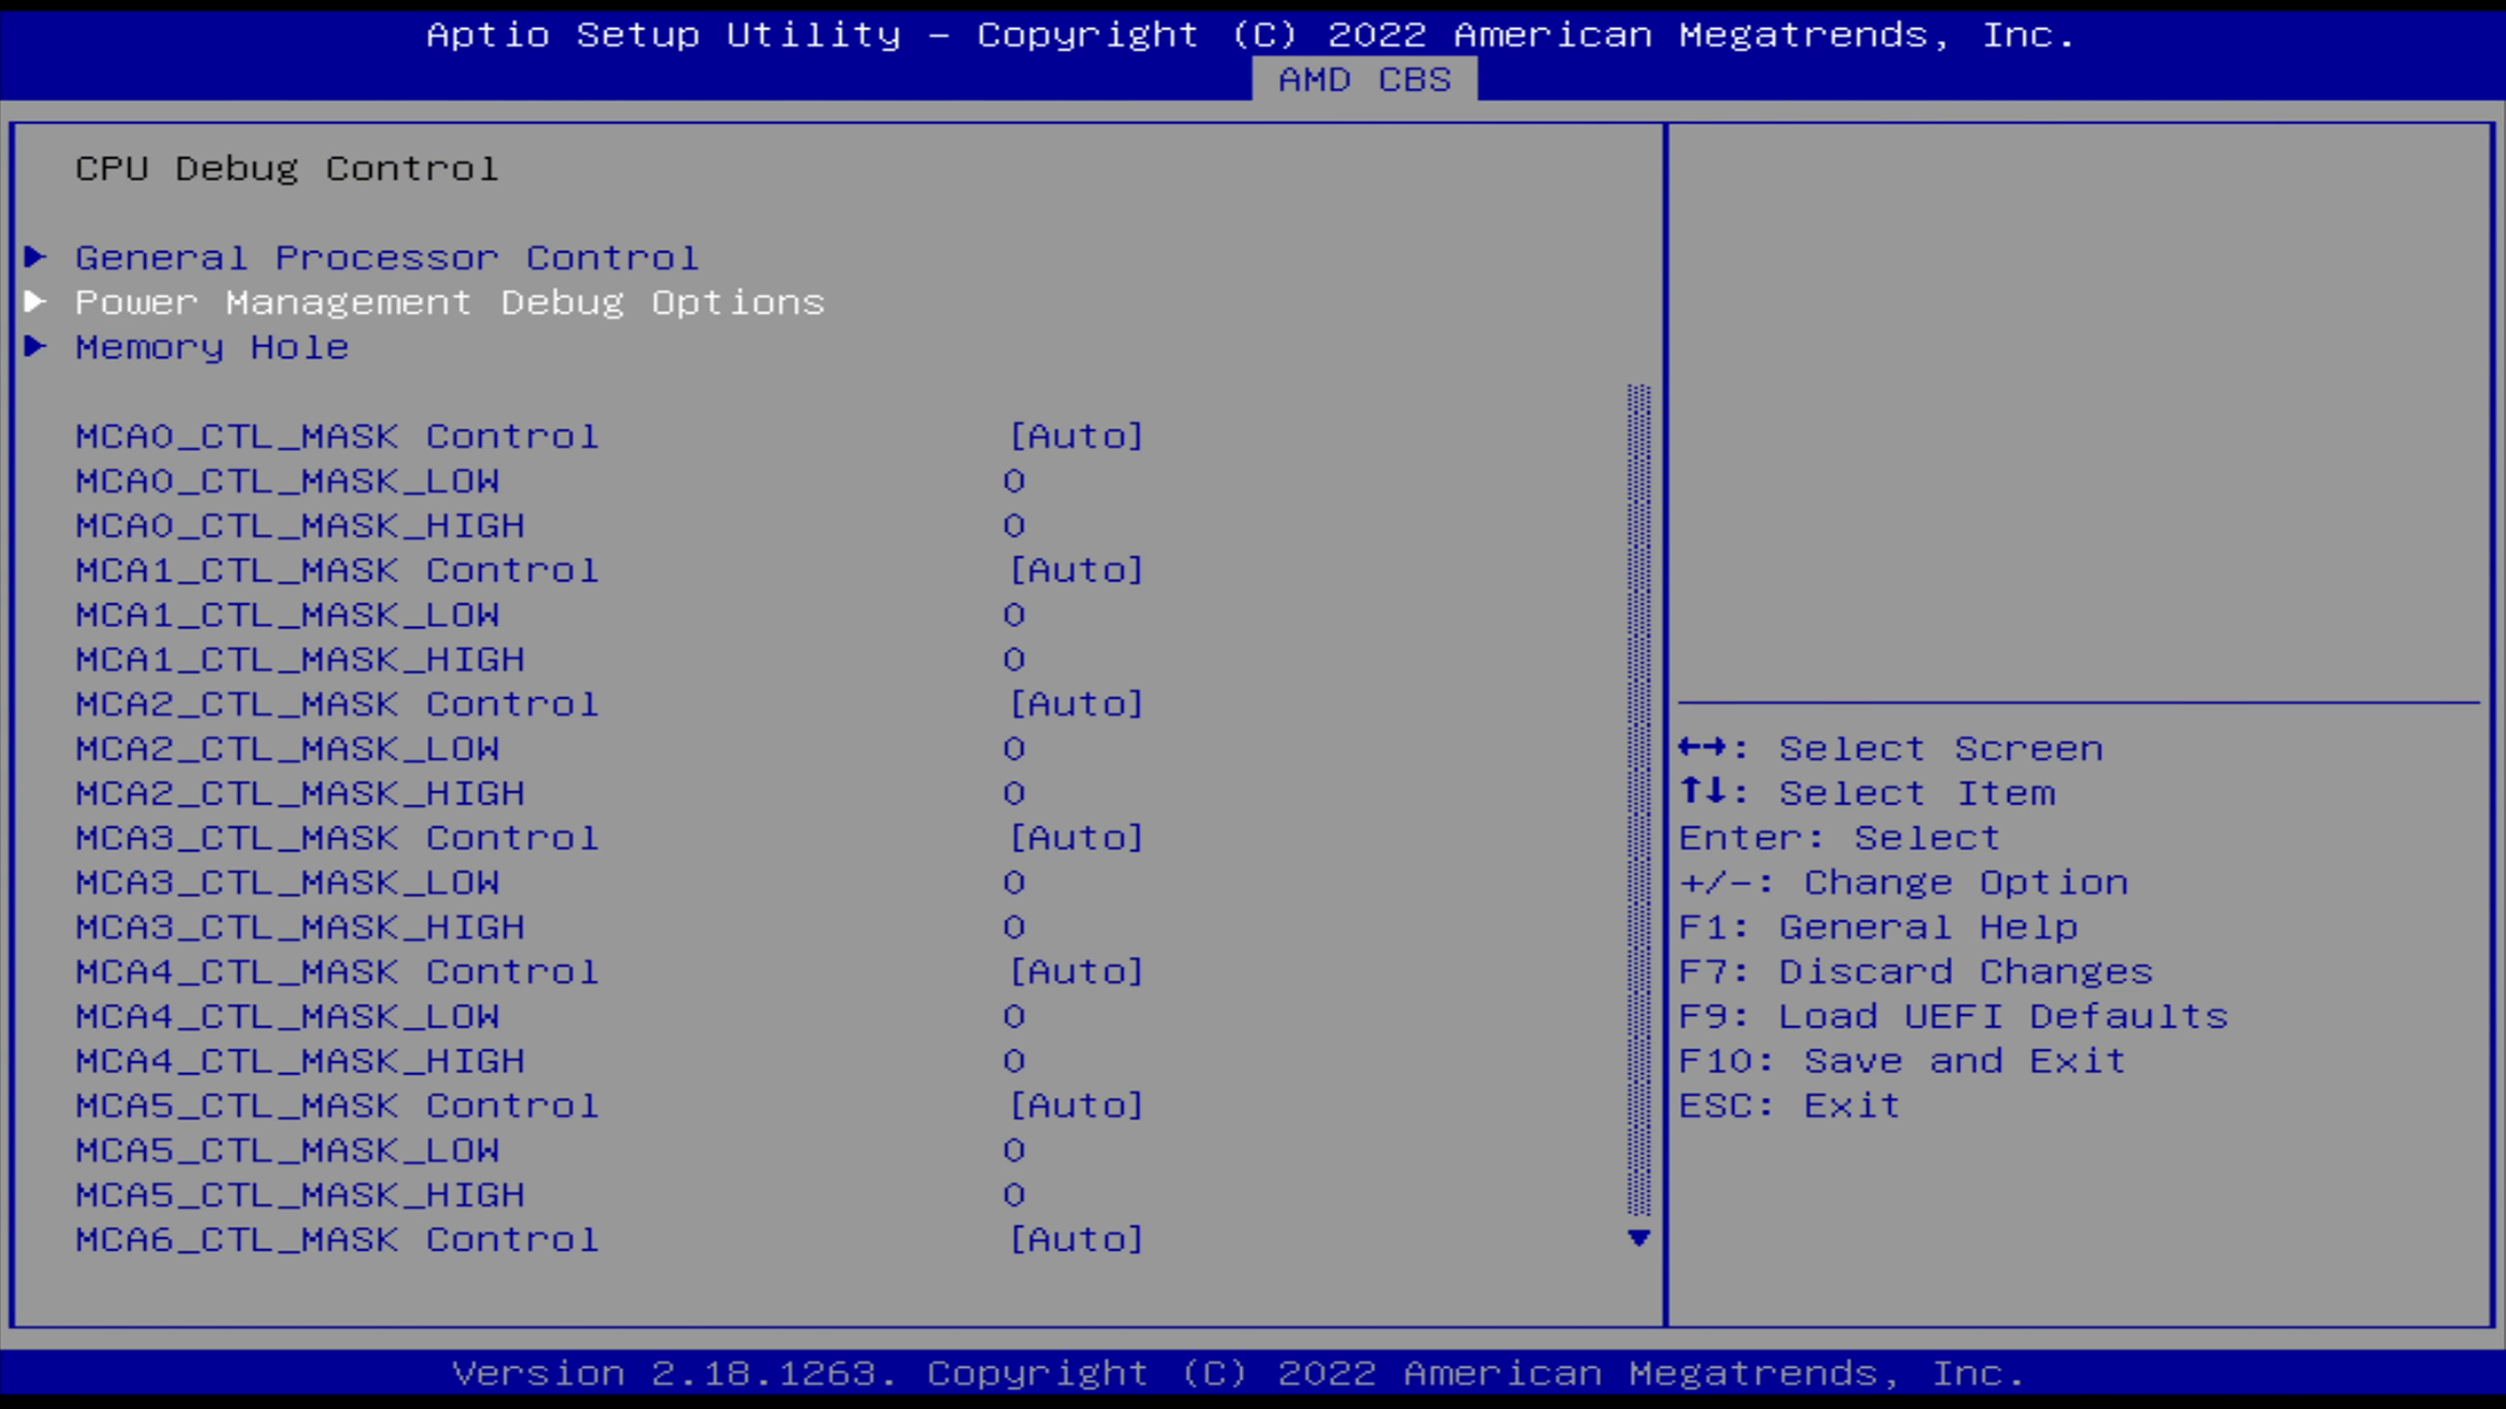
Task: Open General Processor Control submenu
Action: 387,258
